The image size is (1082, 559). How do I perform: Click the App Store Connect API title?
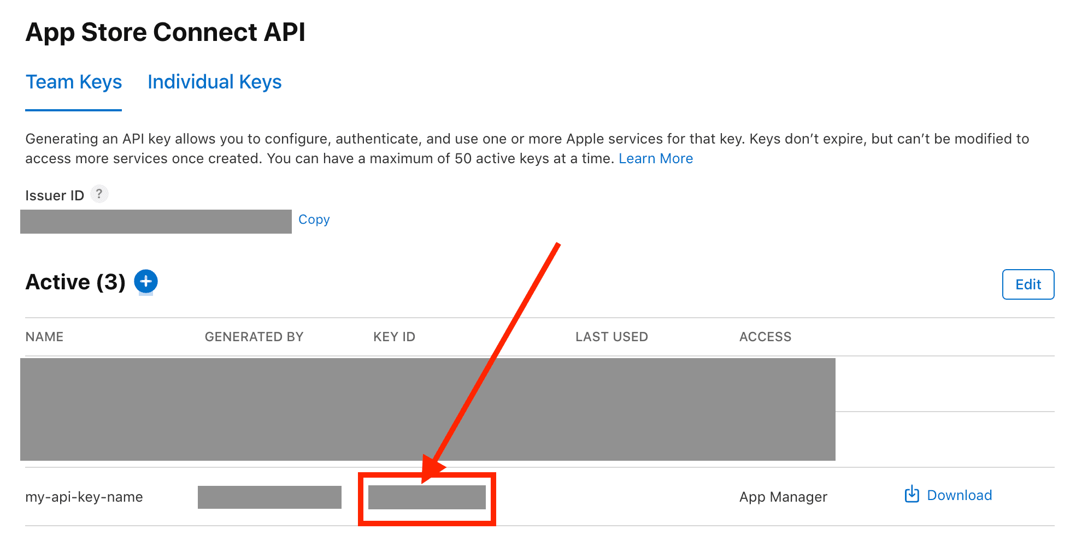pyautogui.click(x=166, y=32)
